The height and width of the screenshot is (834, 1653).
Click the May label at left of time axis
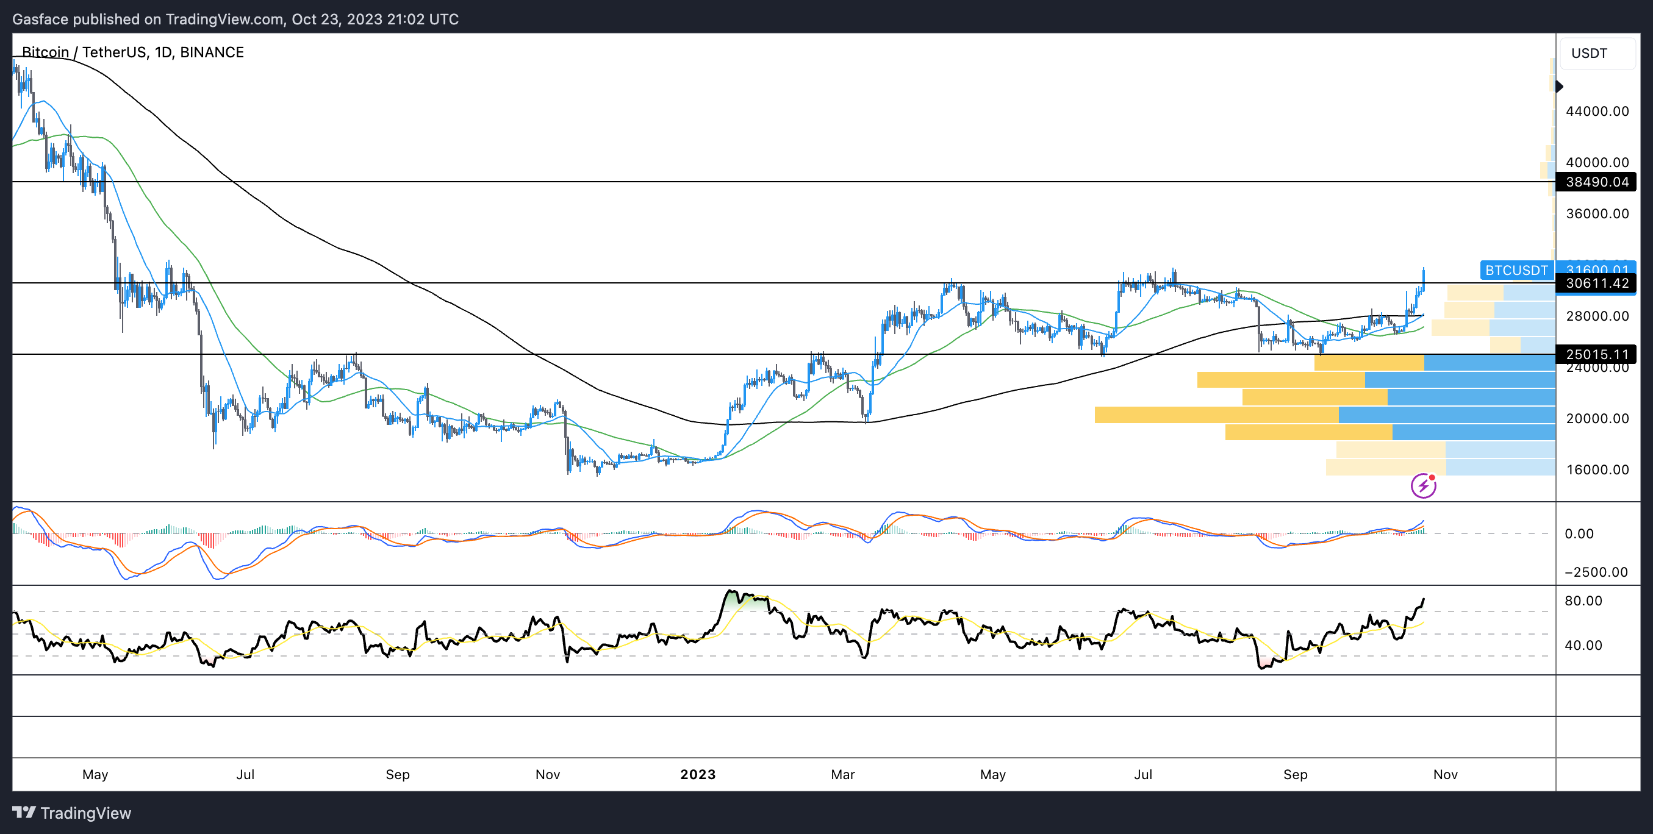click(x=95, y=774)
